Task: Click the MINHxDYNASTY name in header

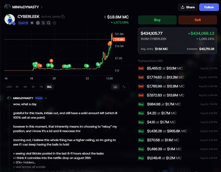Action: tap(25, 7)
